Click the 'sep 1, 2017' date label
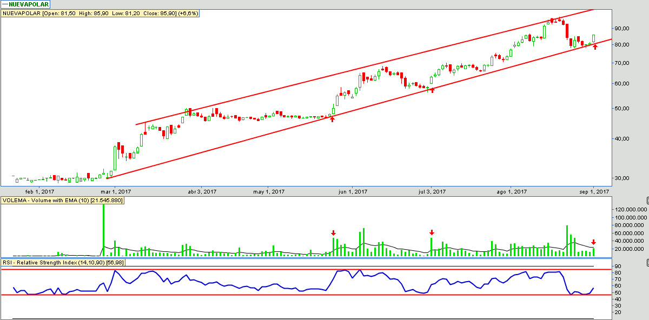Screen dimensions: 649x320 [x=594, y=191]
